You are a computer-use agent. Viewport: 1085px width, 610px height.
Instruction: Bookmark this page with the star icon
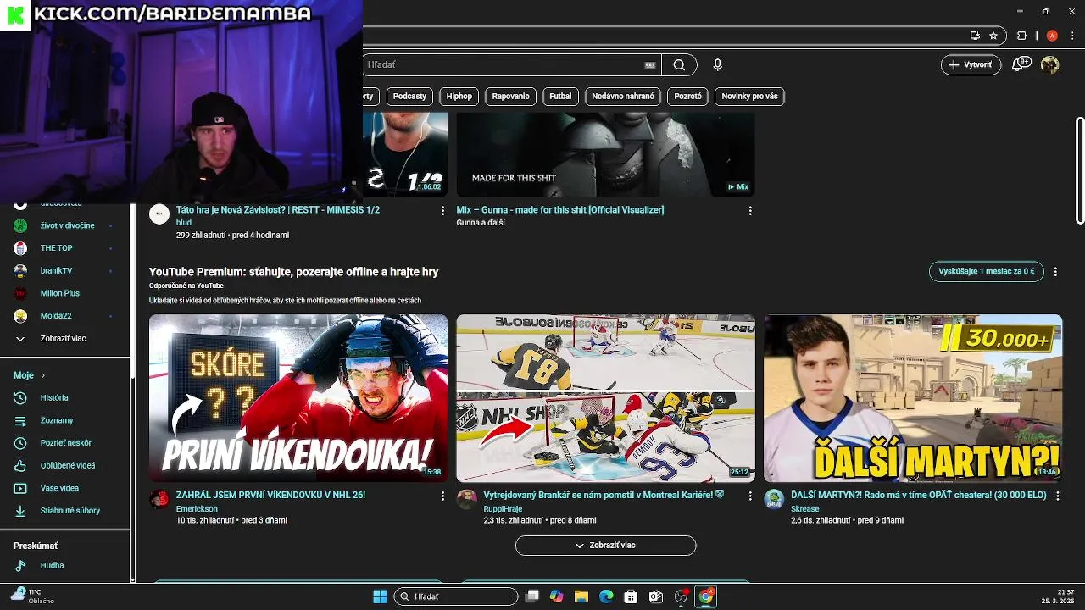coord(993,36)
